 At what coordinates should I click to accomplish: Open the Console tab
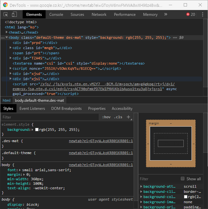56,15
